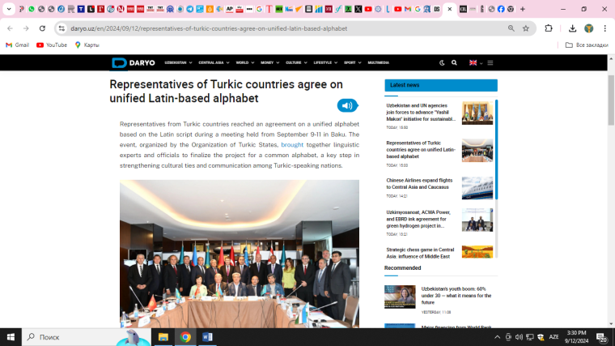Screen dimensions: 615x346
Task: Switch the AZE keyboard language
Action: (553, 337)
